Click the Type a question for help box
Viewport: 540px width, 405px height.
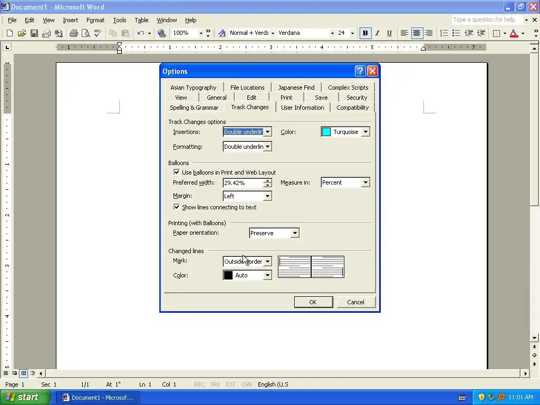click(487, 20)
